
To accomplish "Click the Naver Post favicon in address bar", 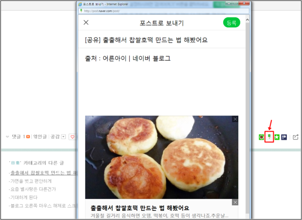I will [x=81, y=11].
